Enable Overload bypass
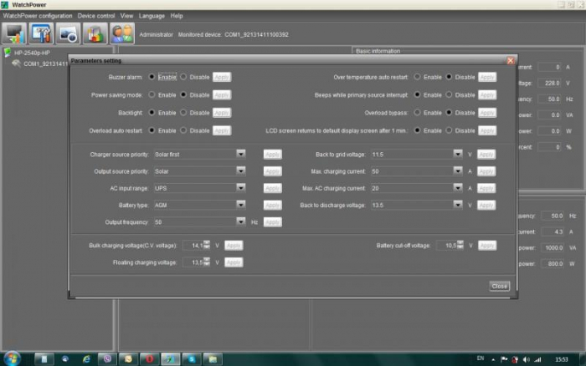 (x=417, y=112)
